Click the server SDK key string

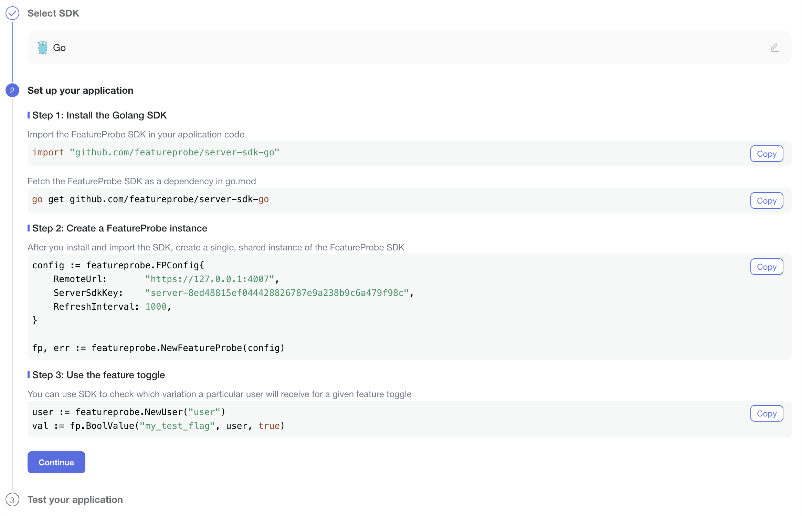(277, 293)
